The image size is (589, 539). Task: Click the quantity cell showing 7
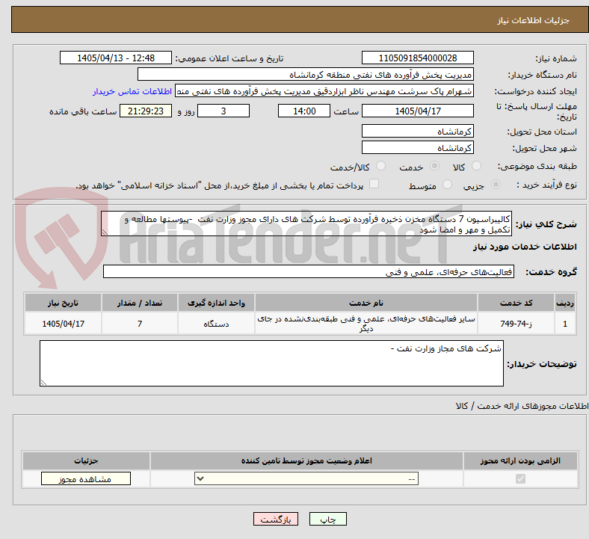[139, 324]
